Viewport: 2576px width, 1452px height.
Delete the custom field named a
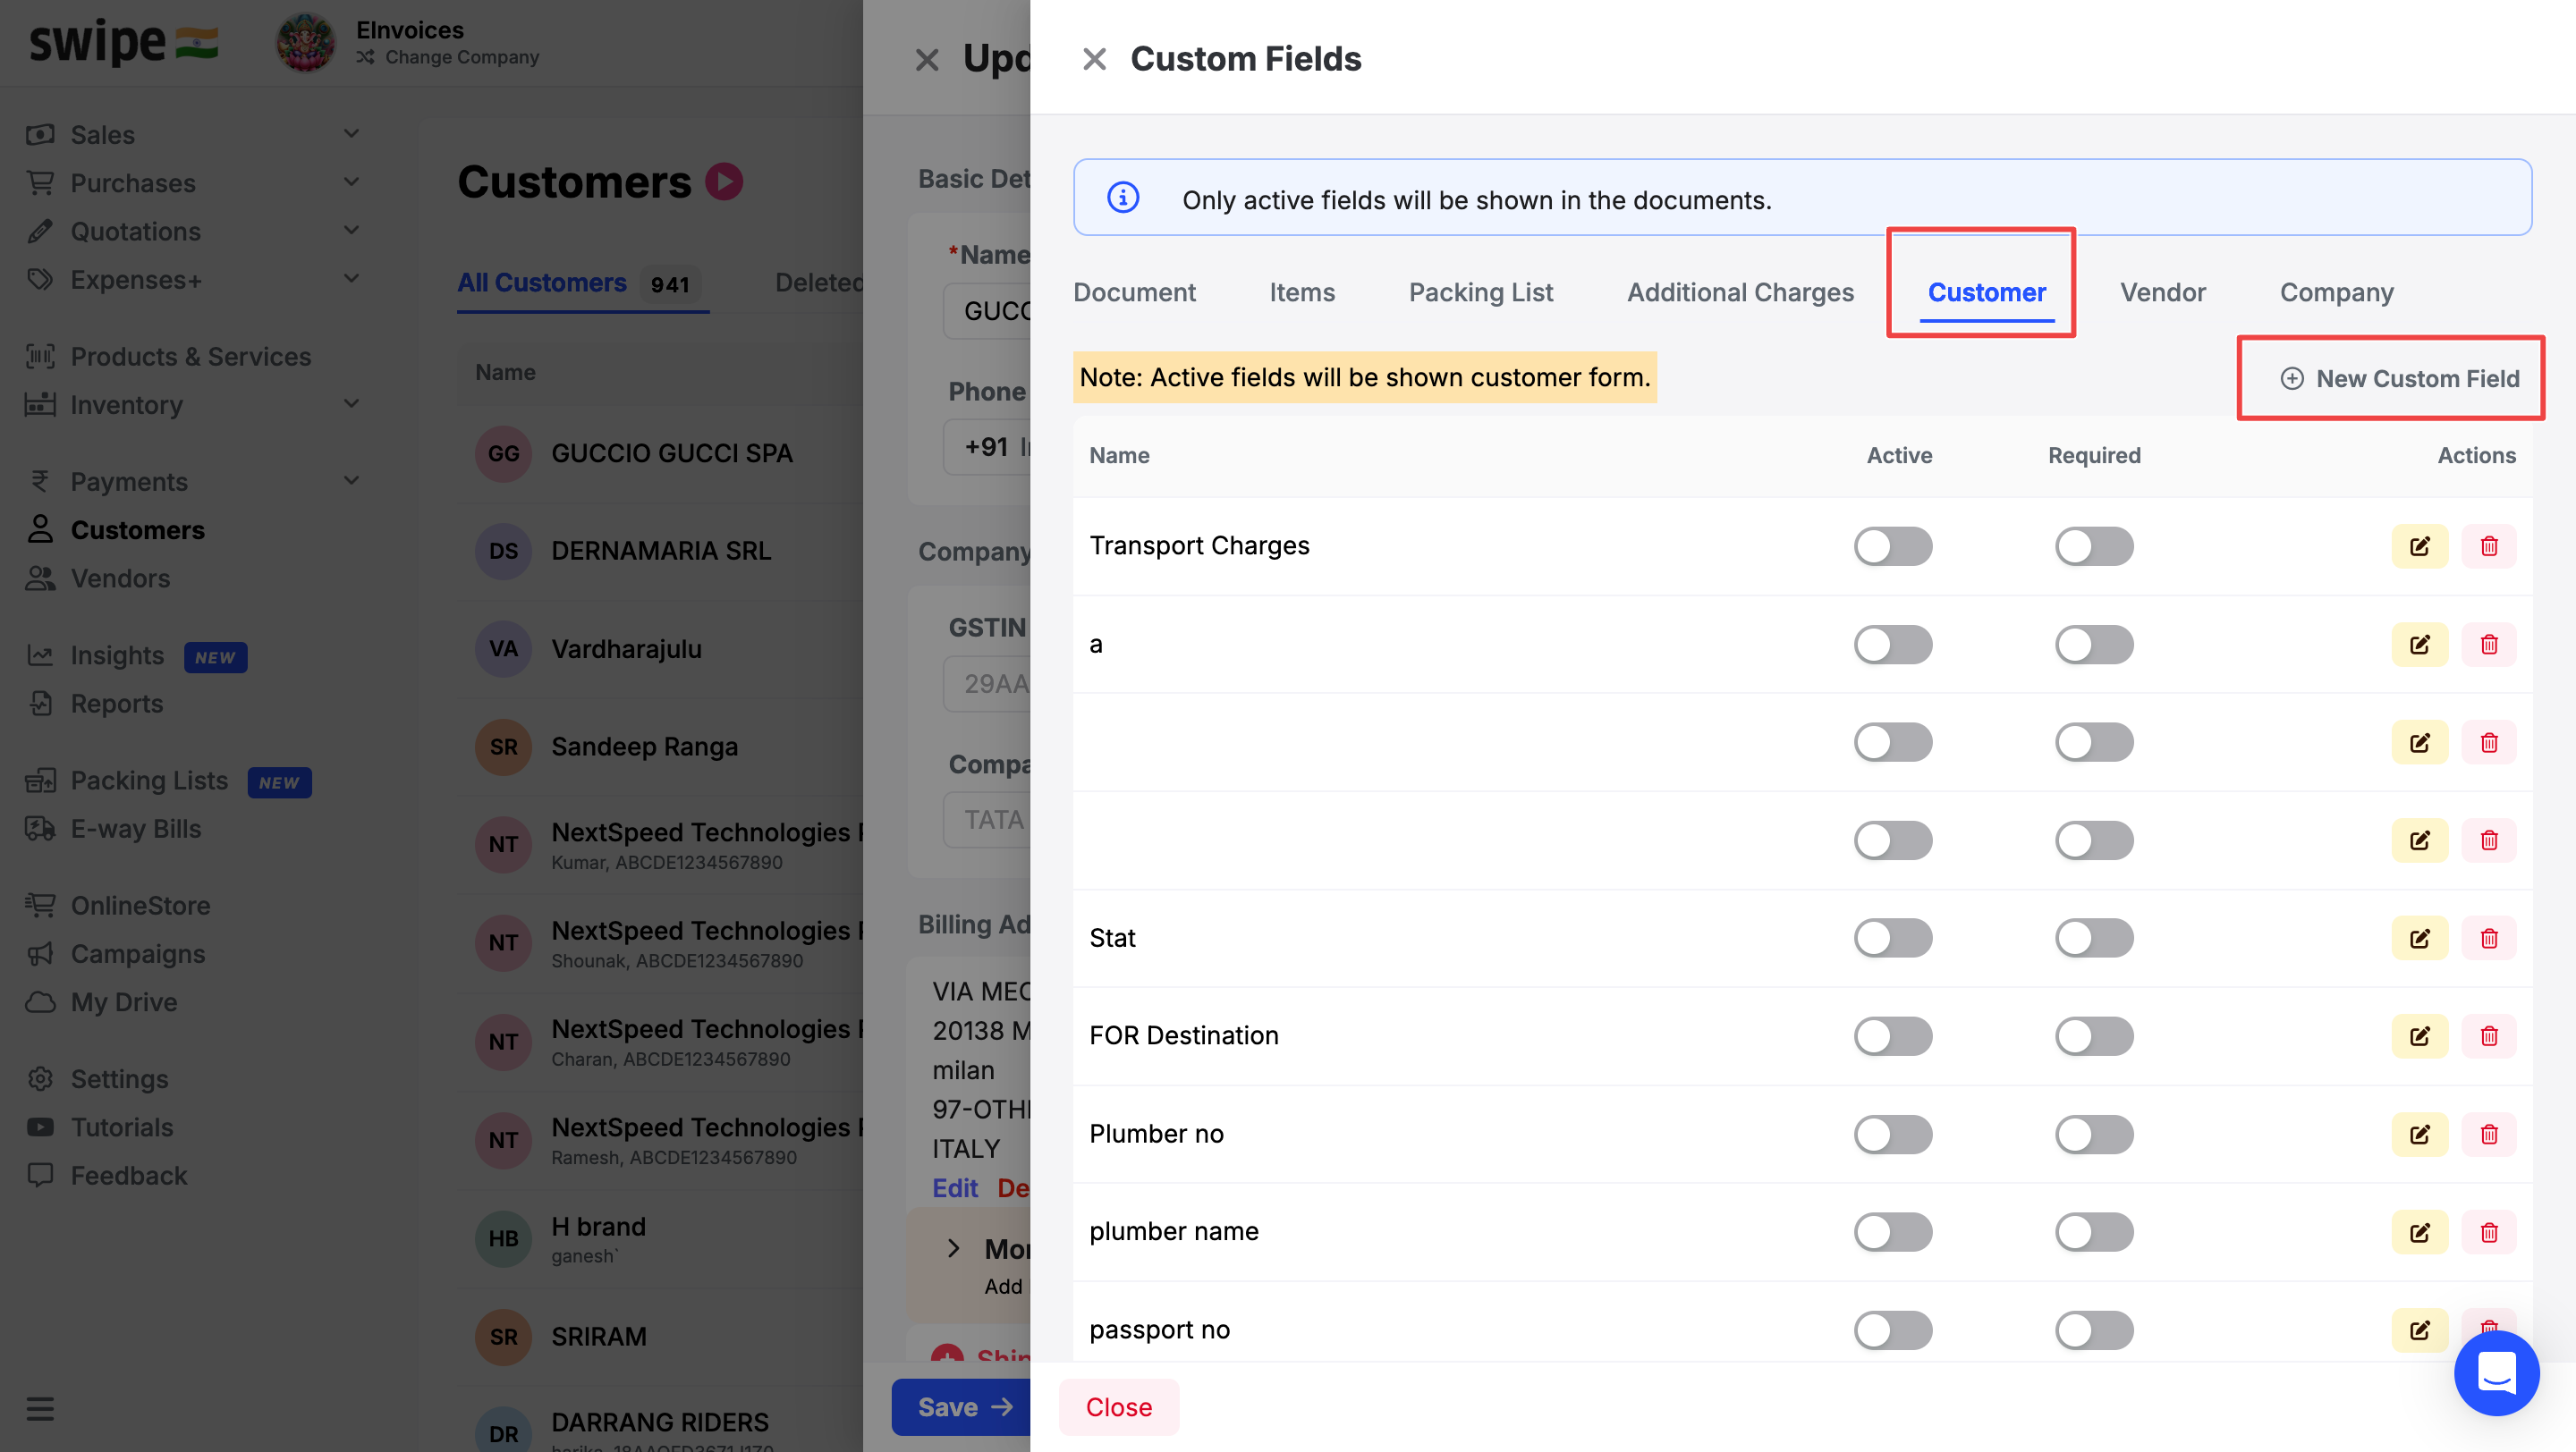pos(2488,645)
